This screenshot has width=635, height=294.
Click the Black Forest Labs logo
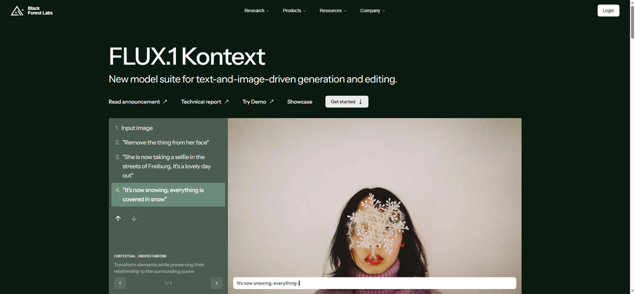[x=32, y=11]
